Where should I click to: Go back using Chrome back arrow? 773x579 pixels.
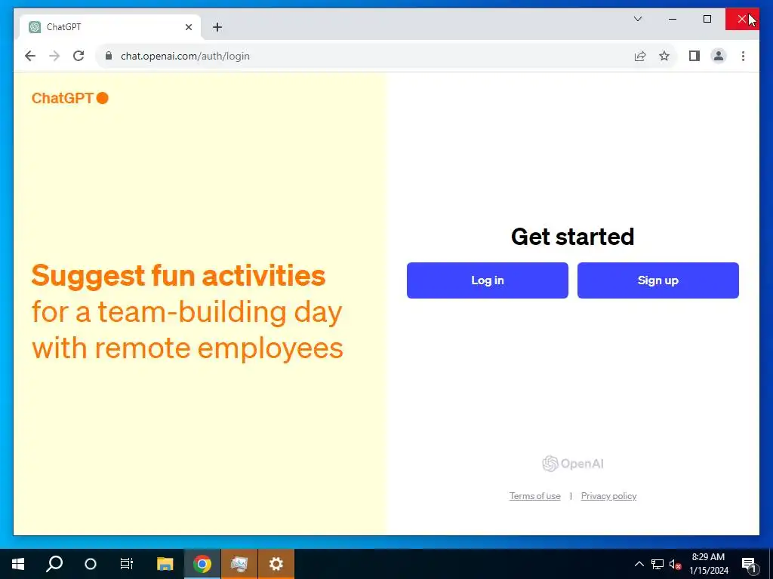[30, 56]
